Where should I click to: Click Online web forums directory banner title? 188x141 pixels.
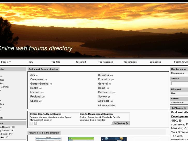tap(36, 48)
